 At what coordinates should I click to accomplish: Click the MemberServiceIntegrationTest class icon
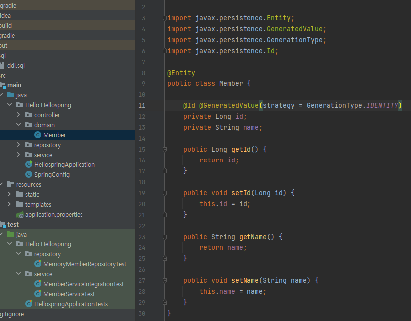click(38, 284)
